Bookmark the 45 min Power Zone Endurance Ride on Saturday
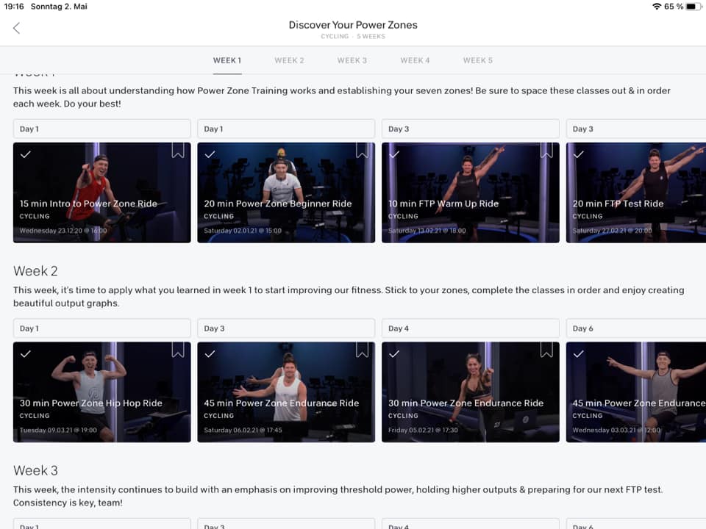The width and height of the screenshot is (706, 529). pos(362,350)
